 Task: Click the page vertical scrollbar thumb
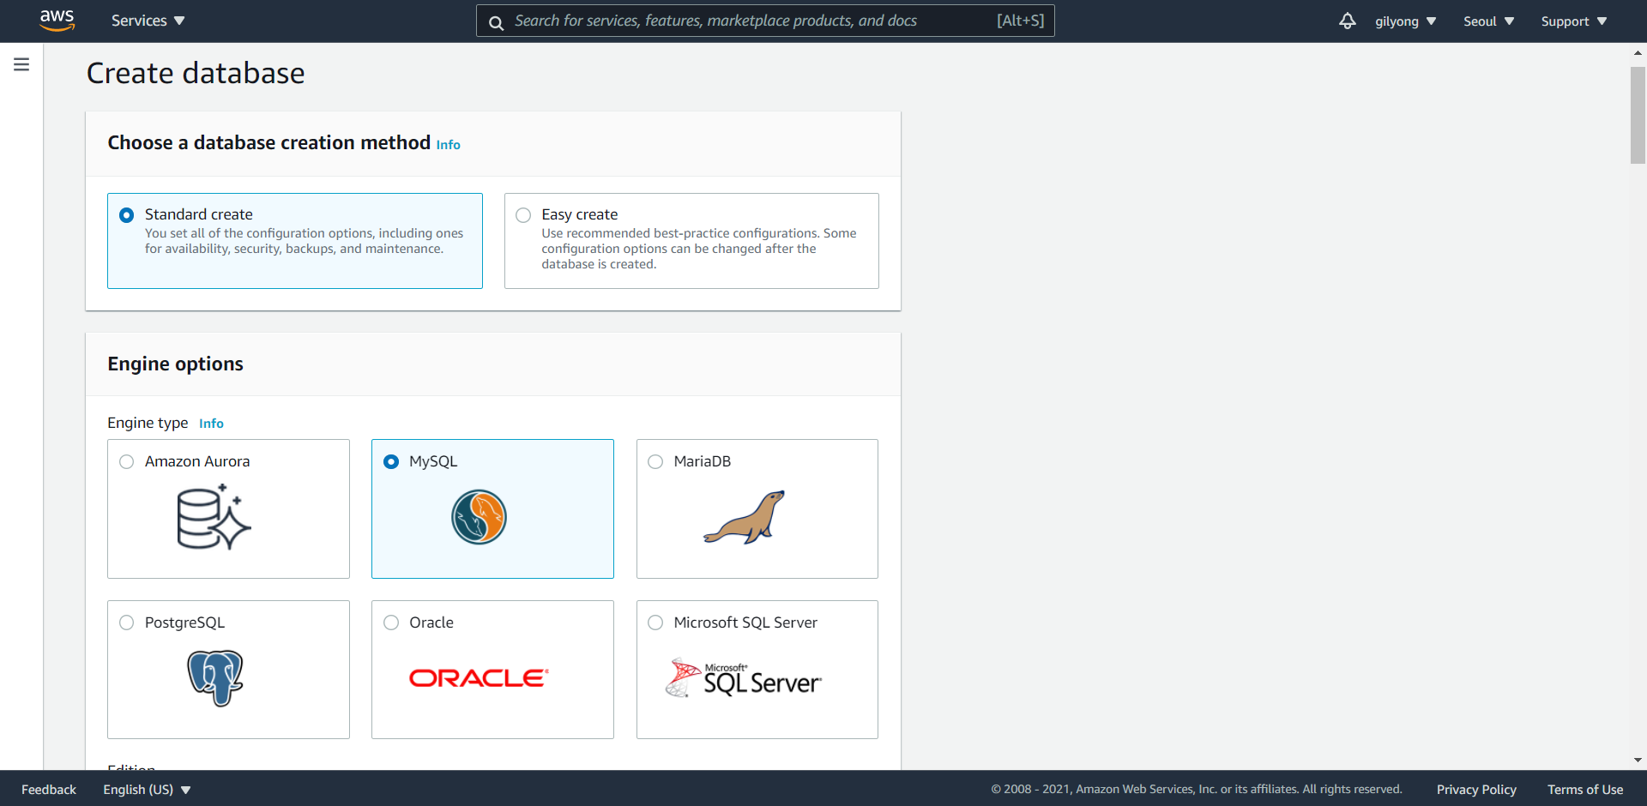(1638, 115)
